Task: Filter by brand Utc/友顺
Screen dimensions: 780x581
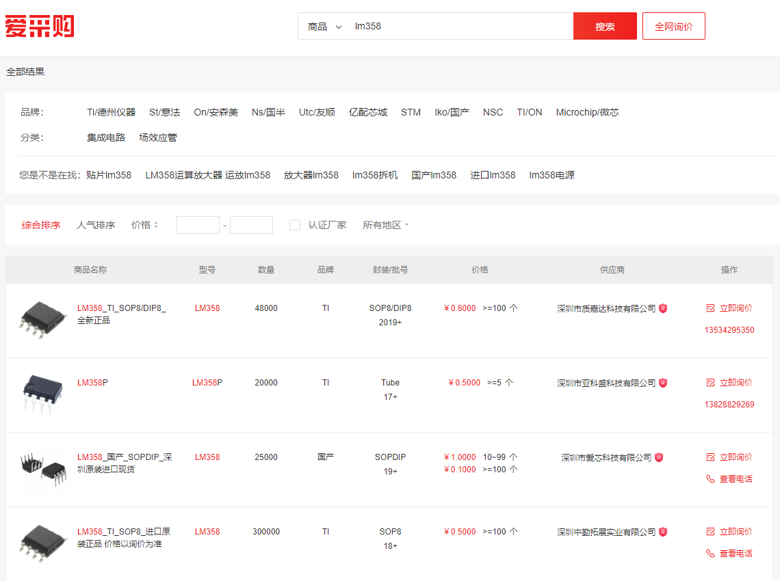Action: tap(317, 112)
